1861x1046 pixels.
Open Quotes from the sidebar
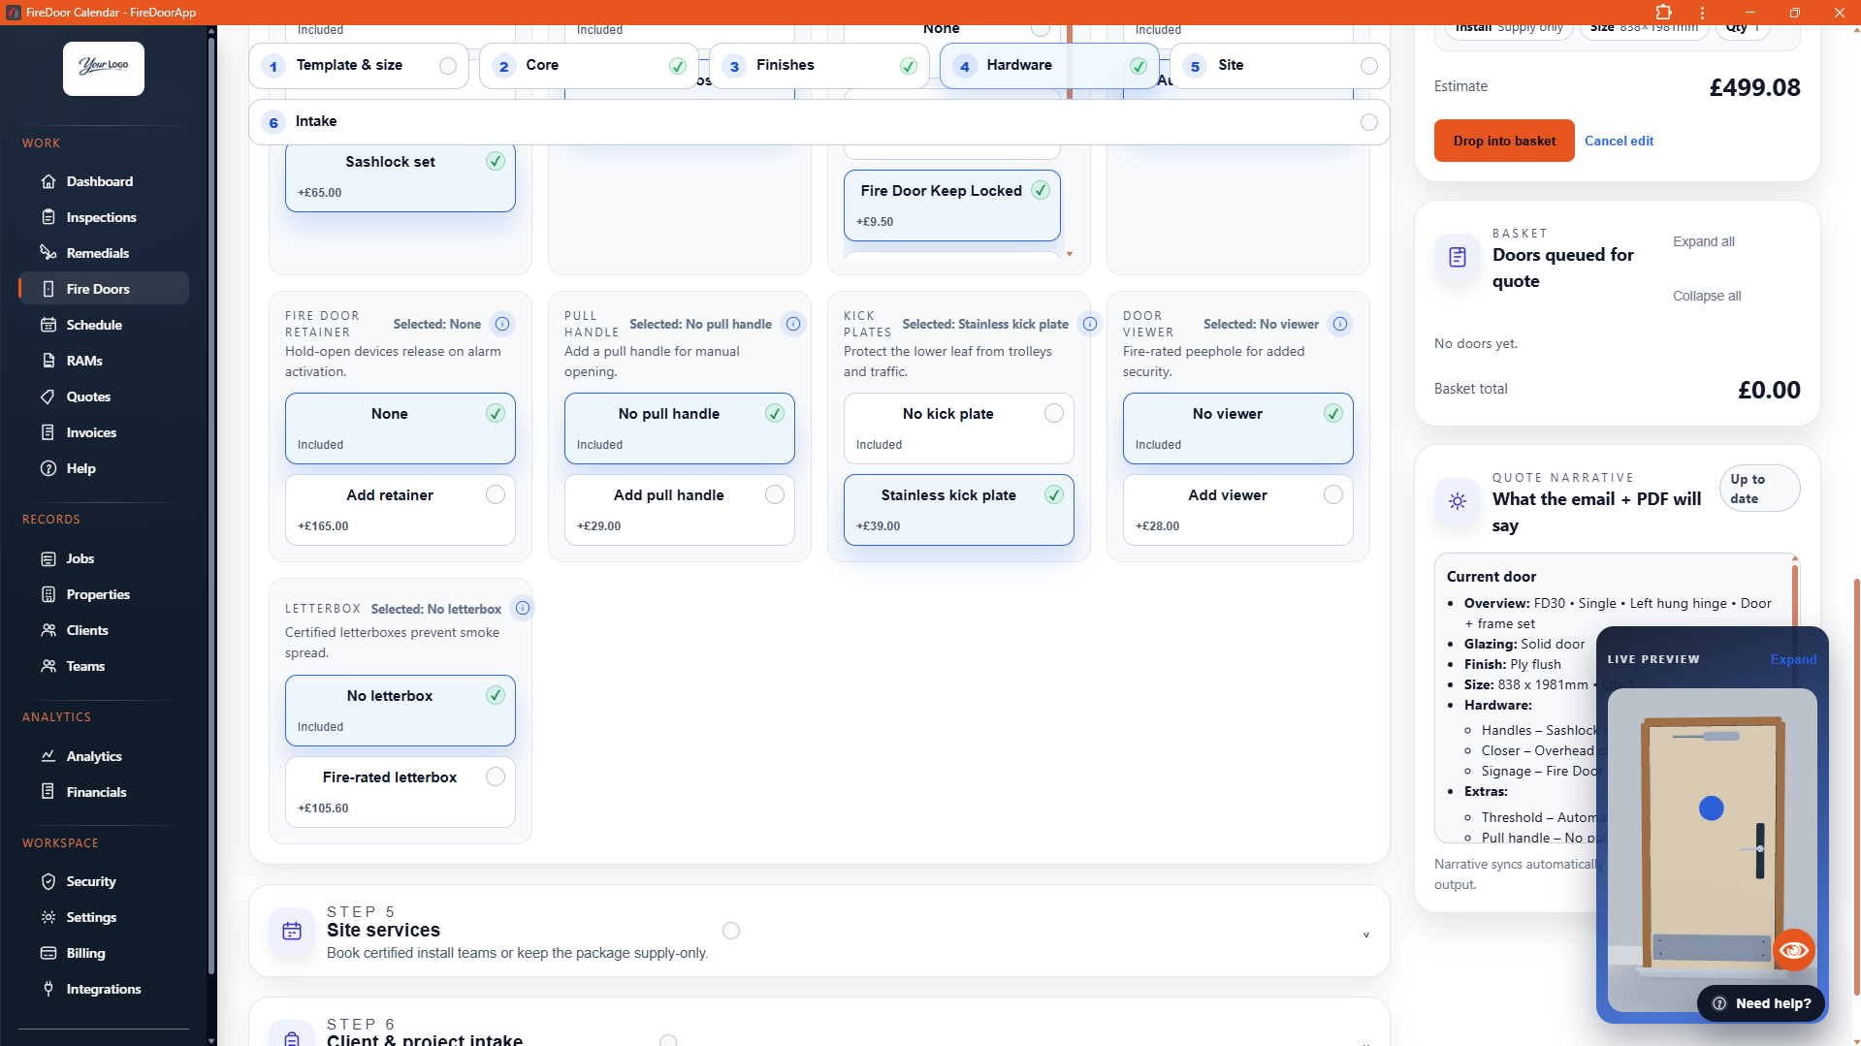click(x=88, y=396)
